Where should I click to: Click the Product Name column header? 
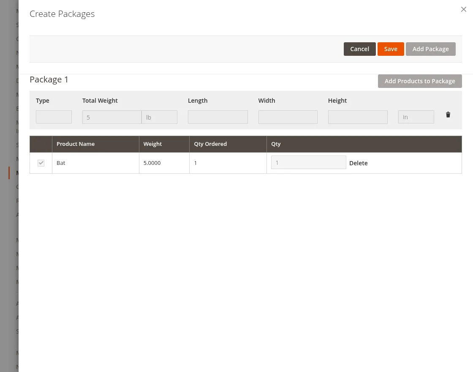(95, 144)
